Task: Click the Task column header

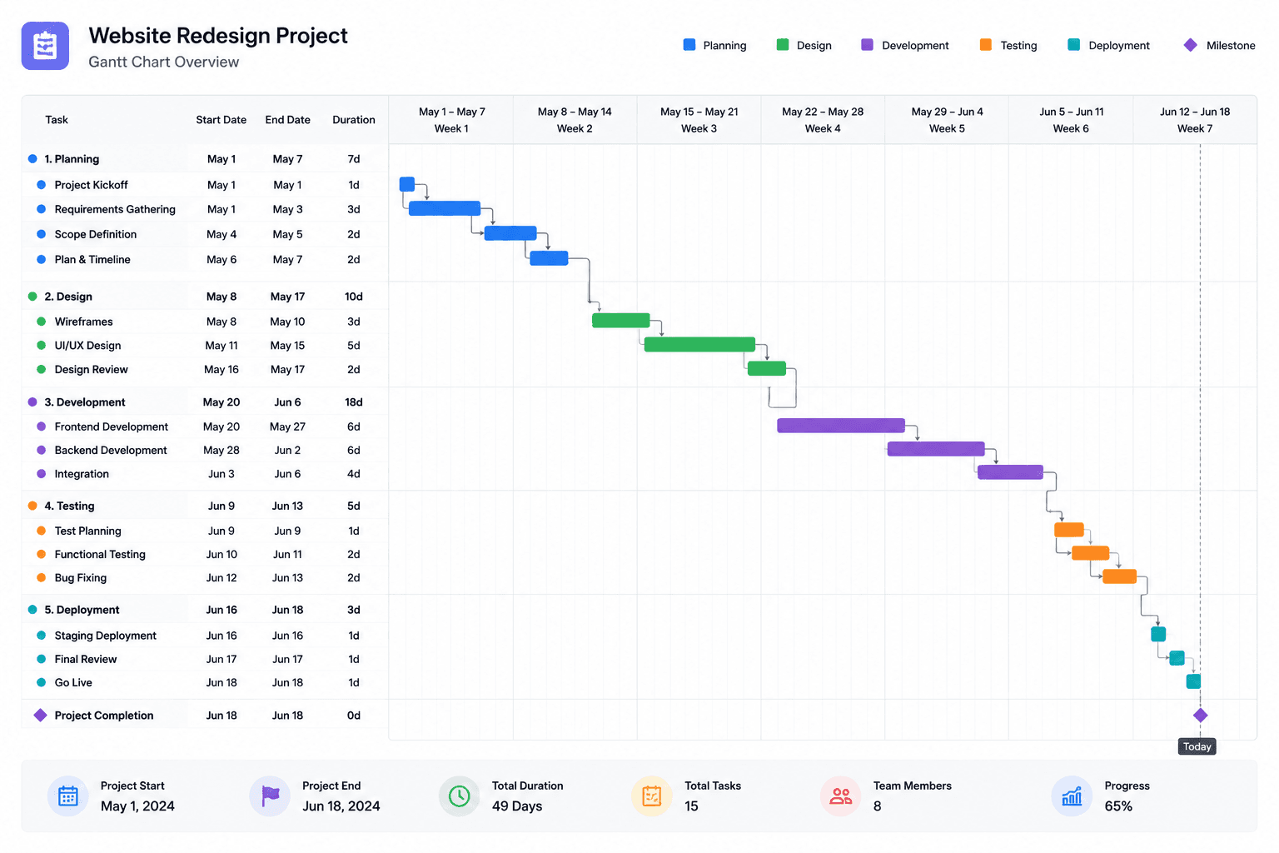Action: (x=57, y=120)
